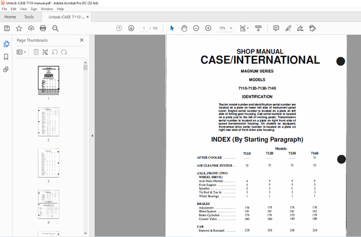Zoom in with plus icon
Screen dimensions: 361x237
(x=208, y=29)
